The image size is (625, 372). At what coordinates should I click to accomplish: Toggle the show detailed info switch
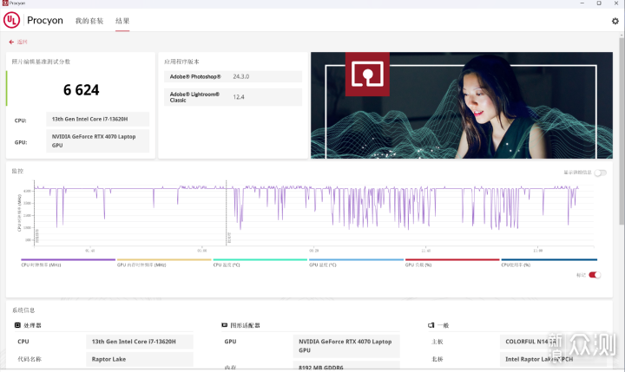pos(600,173)
